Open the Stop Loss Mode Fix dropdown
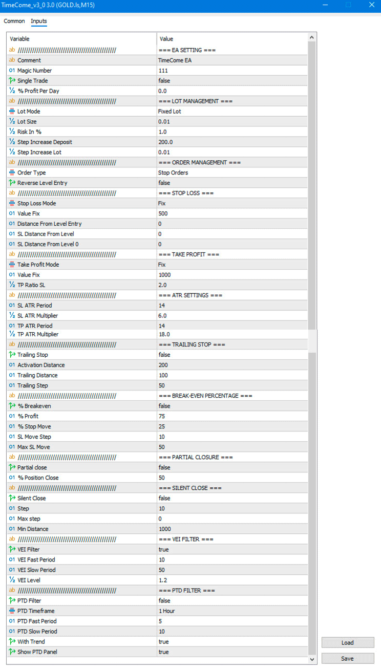Viewport: 381px width, 671px height. point(230,204)
